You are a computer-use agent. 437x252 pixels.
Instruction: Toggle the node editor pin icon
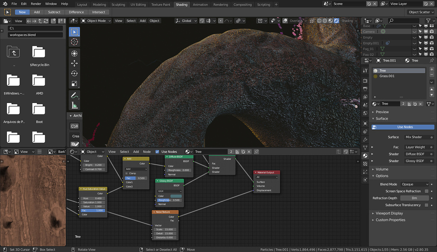tap(256, 152)
